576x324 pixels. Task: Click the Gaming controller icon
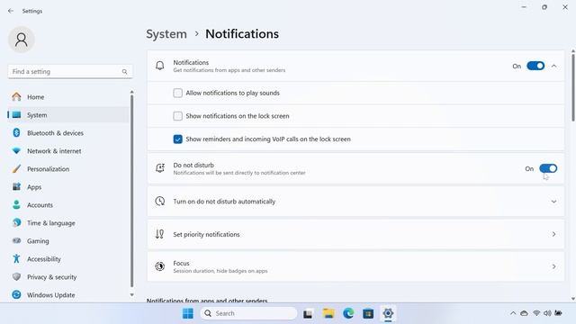(x=16, y=240)
